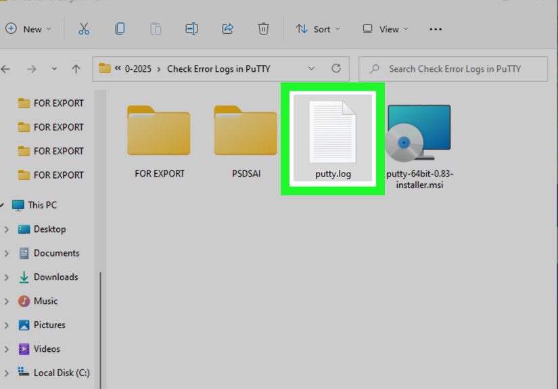Click the refresh icon in address bar
558x389 pixels.
click(336, 68)
